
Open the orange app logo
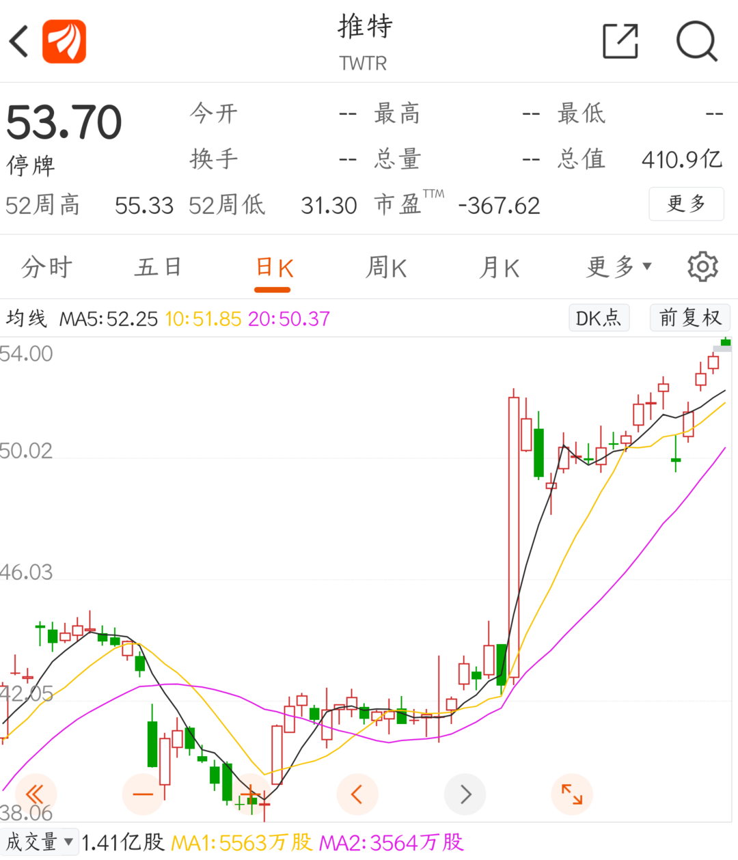click(x=64, y=42)
